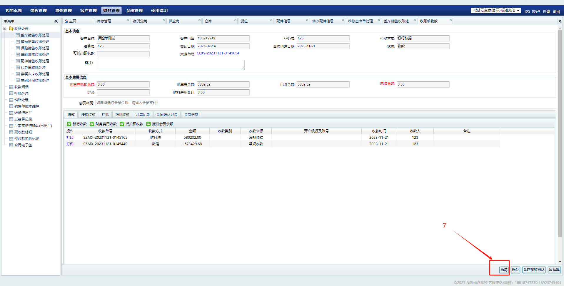The width and height of the screenshot is (564, 286).
Task: Collapse the 主菜单 sidebar with double-arrow icon
Action: [x=56, y=21]
